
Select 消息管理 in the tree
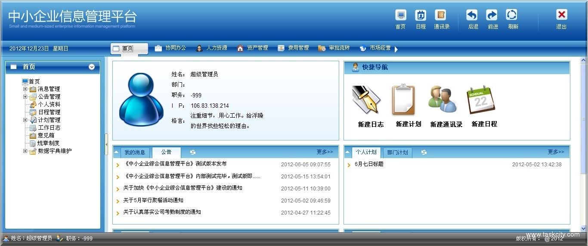pos(49,89)
